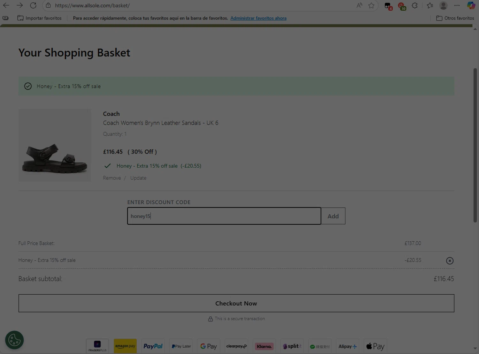Open the Coach sandal product thumbnail
The height and width of the screenshot is (354, 479).
pyautogui.click(x=55, y=146)
